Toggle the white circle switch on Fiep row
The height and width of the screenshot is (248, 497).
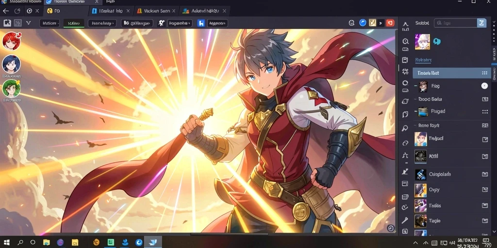pyautogui.click(x=484, y=86)
